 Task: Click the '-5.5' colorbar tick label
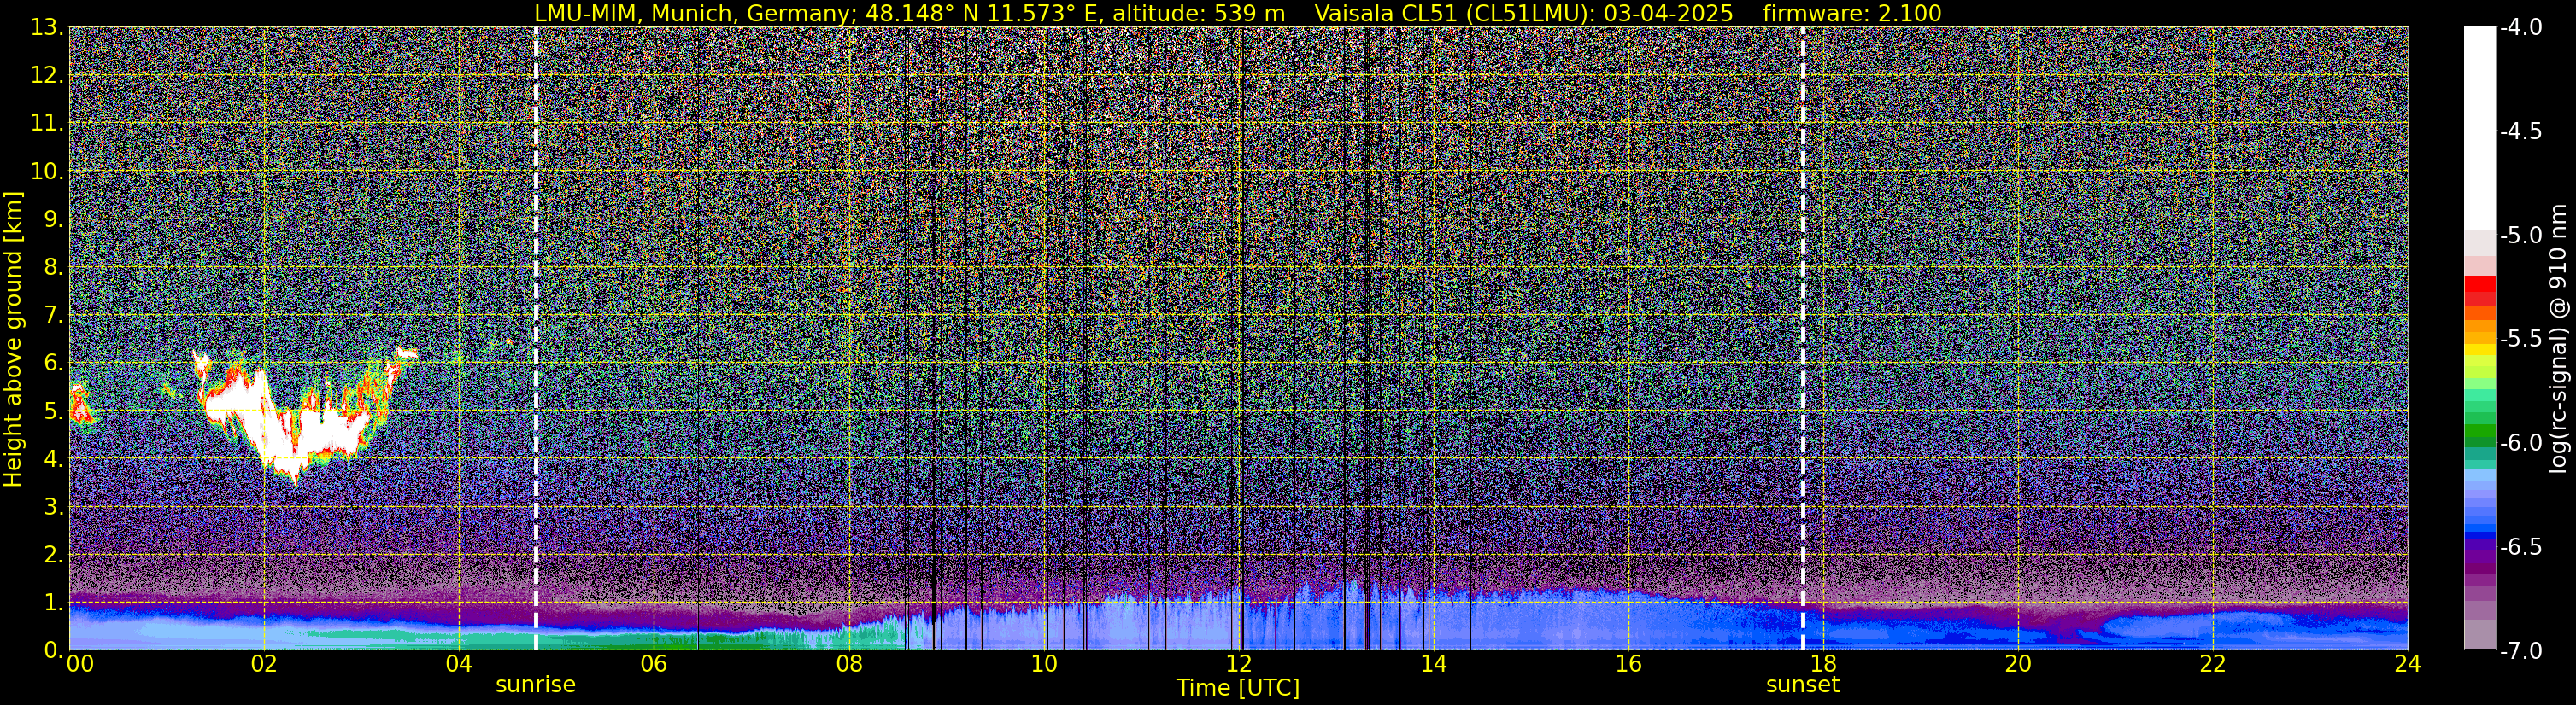click(x=2521, y=339)
